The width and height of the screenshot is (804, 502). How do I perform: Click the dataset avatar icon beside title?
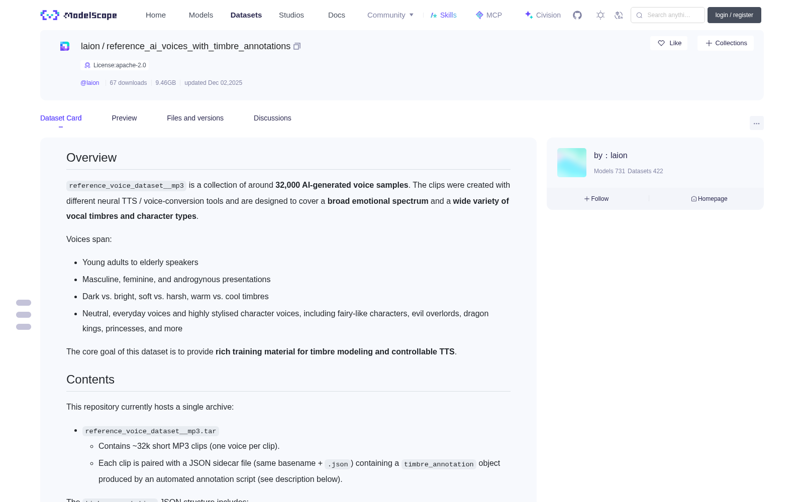click(x=65, y=46)
